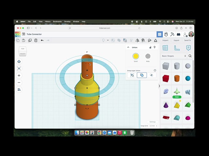This screenshot has width=209, height=156.
Task: Open Chrome from the Dock
Action: tap(99, 133)
